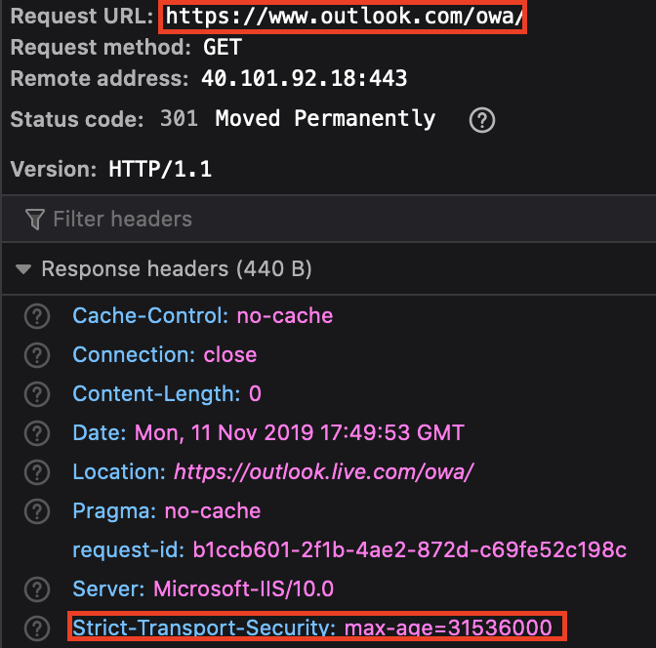
Task: Click help icon beside Date header
Action: coord(36,432)
